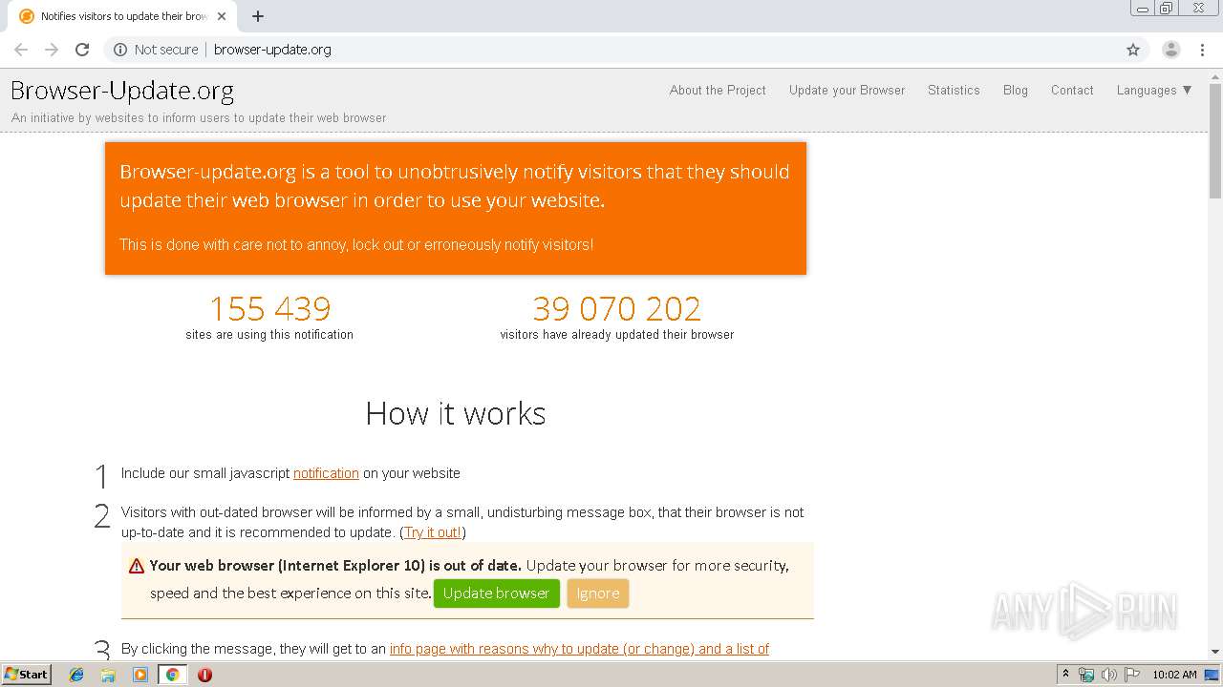Click the Browser-Update.org site title

(122, 91)
